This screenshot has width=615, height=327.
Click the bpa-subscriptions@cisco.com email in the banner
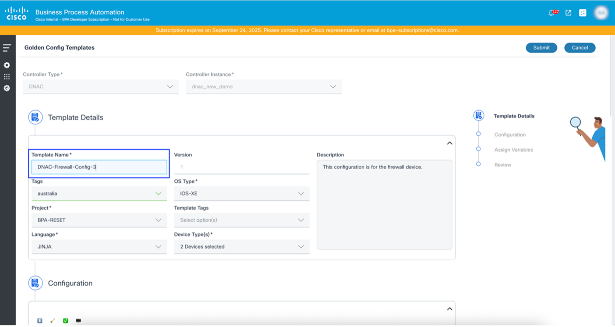point(422,30)
